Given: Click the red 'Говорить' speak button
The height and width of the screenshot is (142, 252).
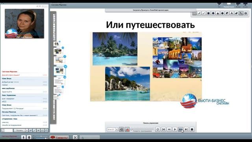Looking at the screenshot, I should point(59,137).
